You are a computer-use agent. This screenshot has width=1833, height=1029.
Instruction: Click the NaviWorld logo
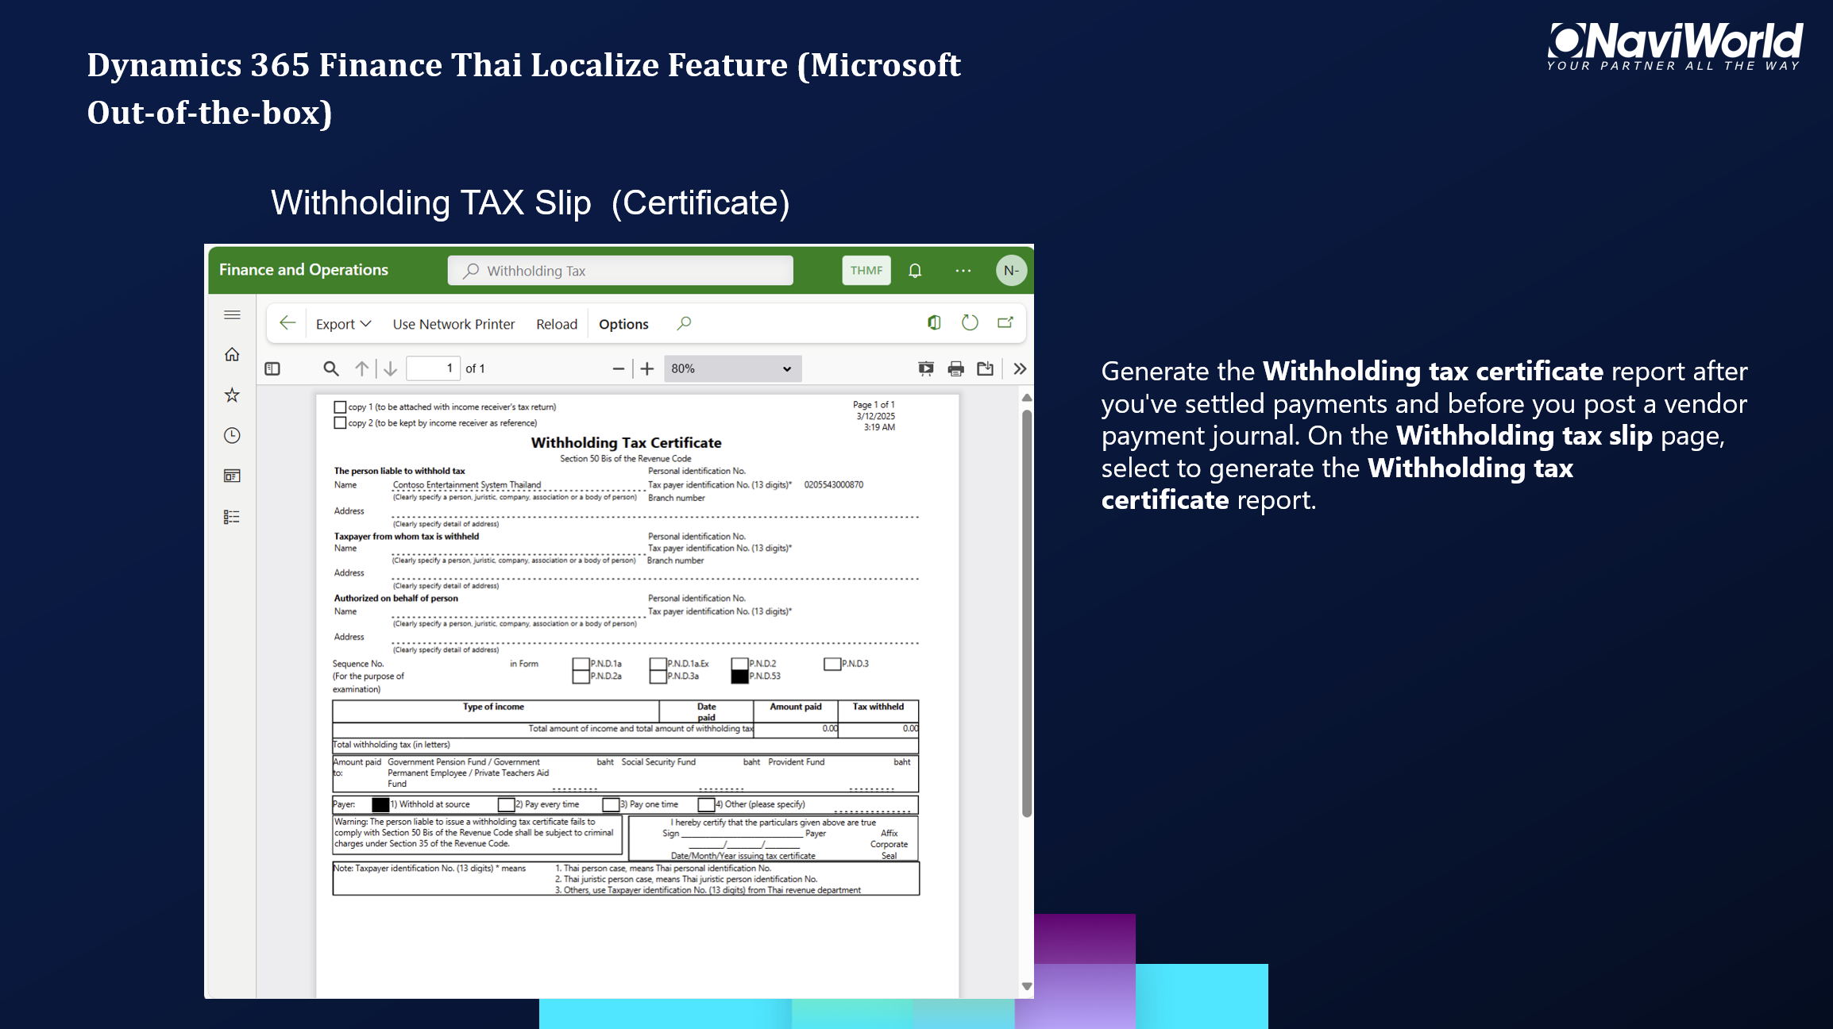click(1675, 46)
